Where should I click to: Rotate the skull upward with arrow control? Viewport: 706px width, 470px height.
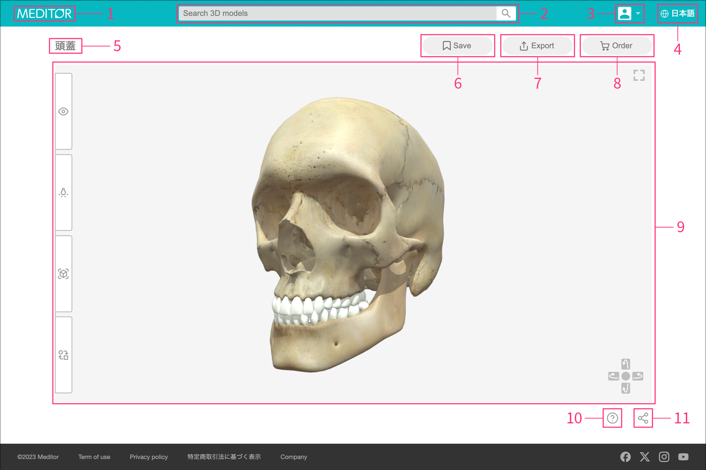point(625,364)
